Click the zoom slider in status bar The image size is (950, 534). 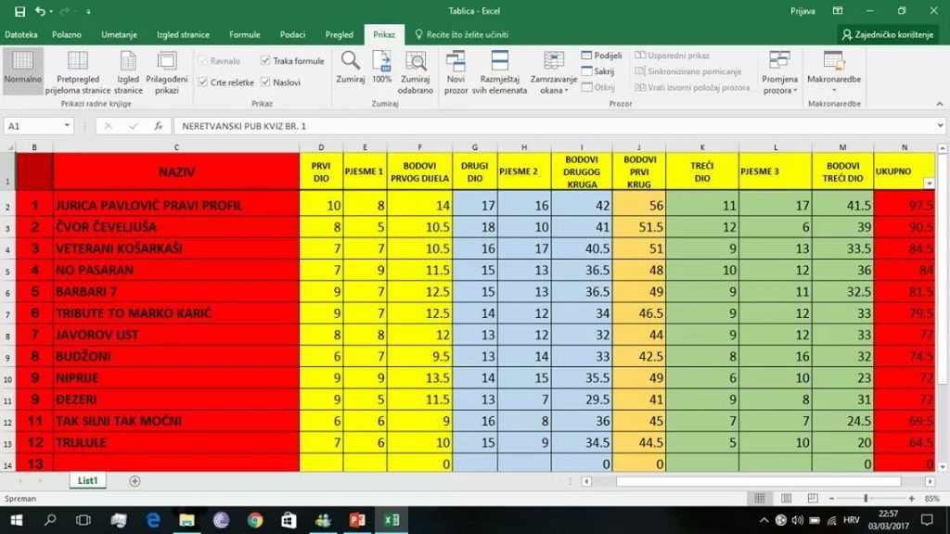pyautogui.click(x=866, y=499)
